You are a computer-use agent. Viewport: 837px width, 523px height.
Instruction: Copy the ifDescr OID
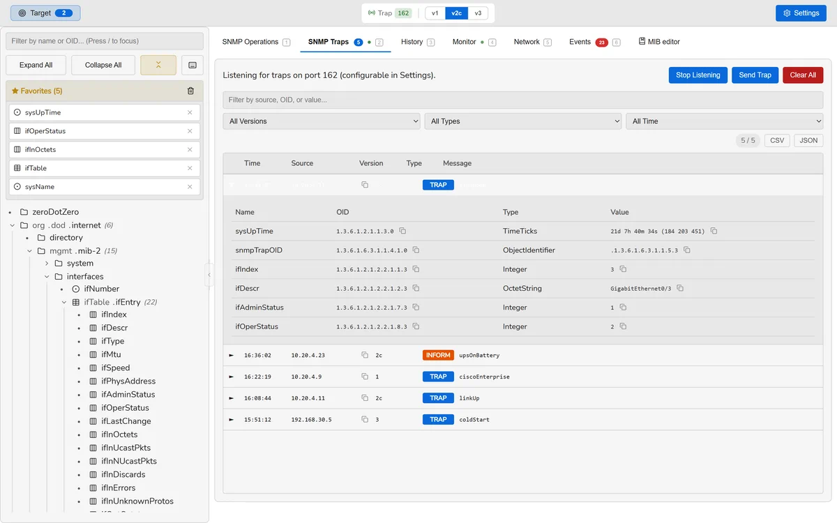[x=416, y=288]
